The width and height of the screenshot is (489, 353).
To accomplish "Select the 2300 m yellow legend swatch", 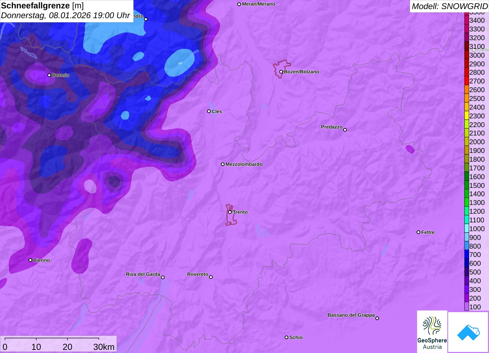I will pyautogui.click(x=467, y=116).
